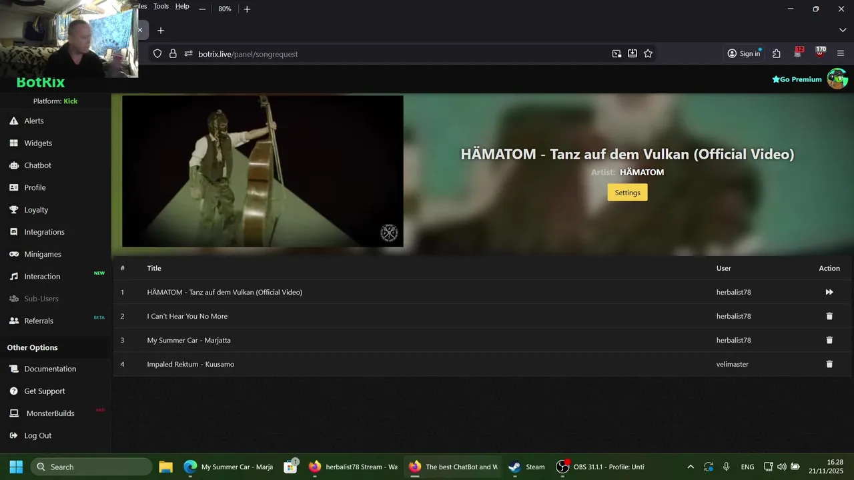This screenshot has height=480, width=854.
Task: Switch to My Summer Car Edge window
Action: (229, 467)
